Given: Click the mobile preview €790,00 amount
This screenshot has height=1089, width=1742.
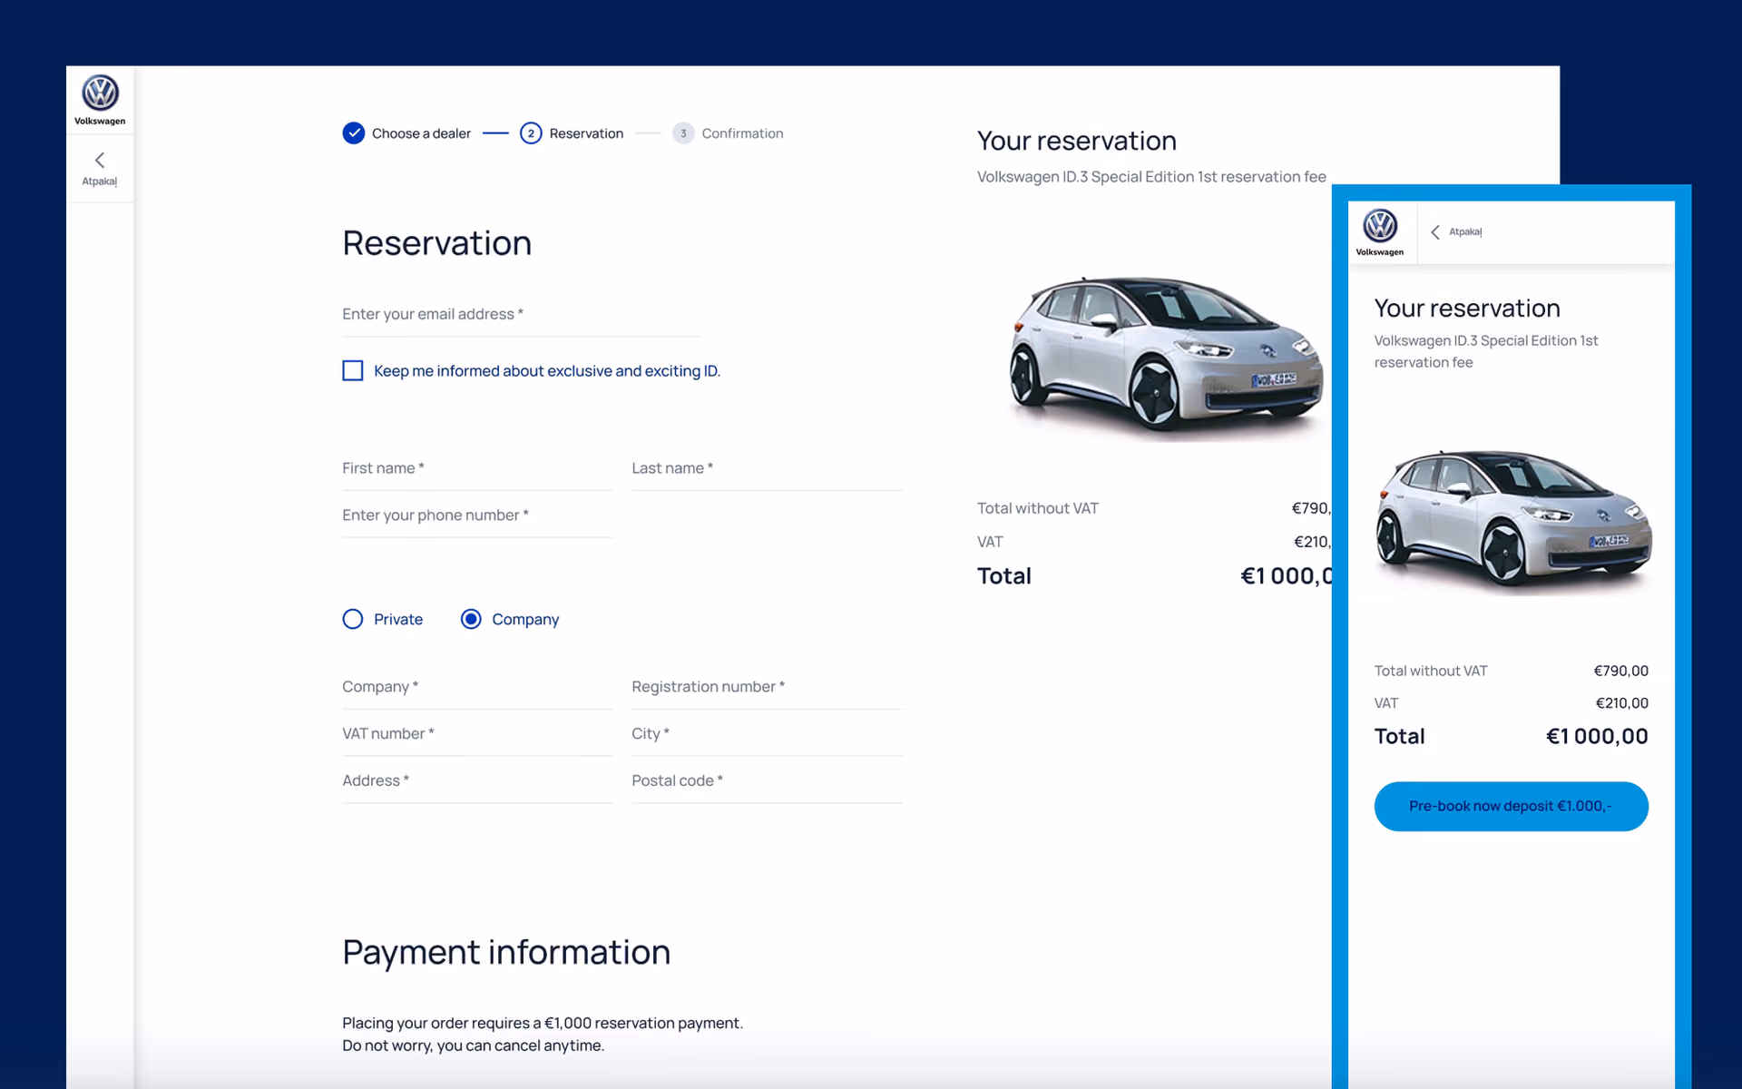Looking at the screenshot, I should pyautogui.click(x=1620, y=671).
